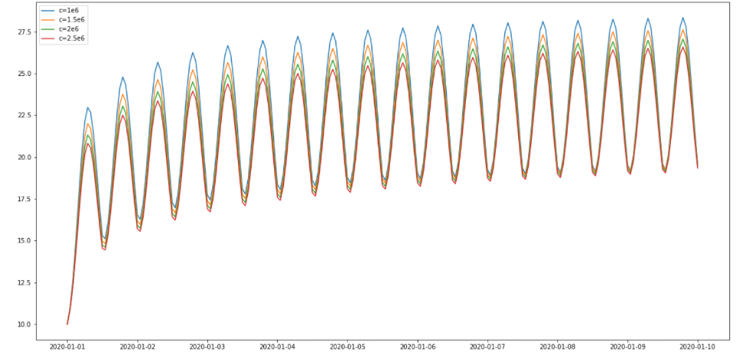This screenshot has width=740, height=360.
Task: Click the c=1.5e6 legend label
Action: tap(71, 19)
